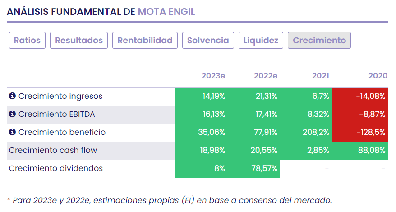
Task: Switch to the Resultados tab
Action: pyautogui.click(x=79, y=40)
